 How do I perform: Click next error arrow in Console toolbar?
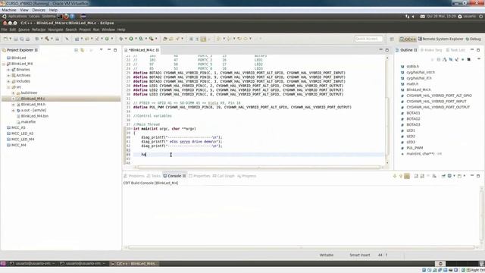point(395,176)
